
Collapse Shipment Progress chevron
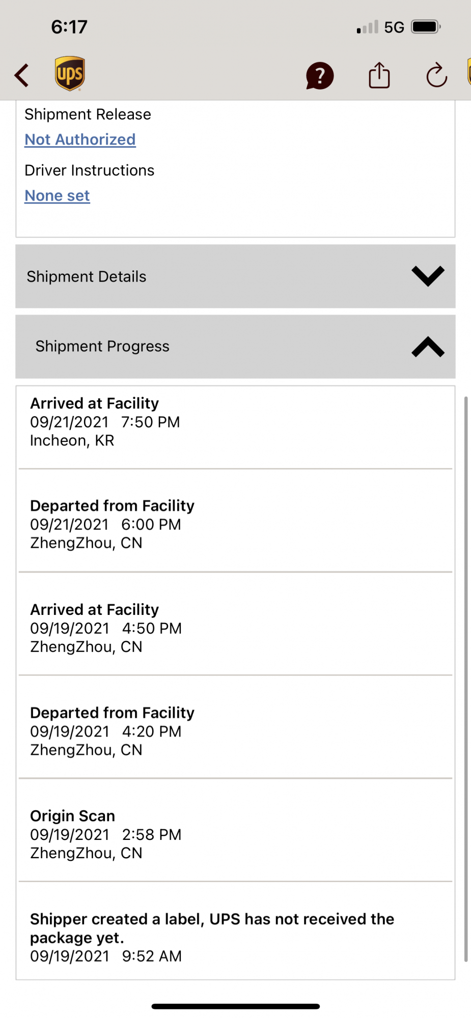point(428,347)
